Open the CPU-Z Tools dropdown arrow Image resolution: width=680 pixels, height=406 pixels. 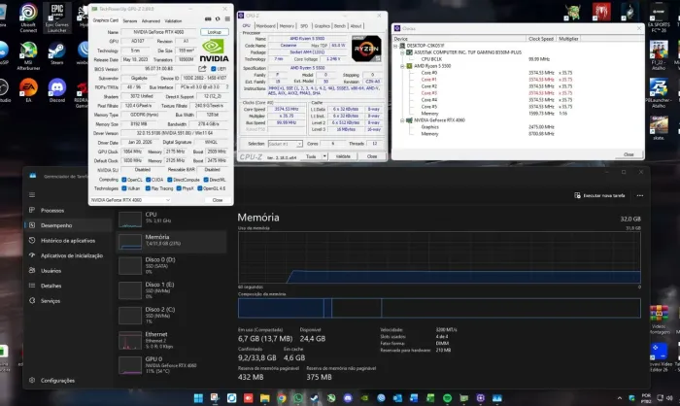(x=324, y=156)
